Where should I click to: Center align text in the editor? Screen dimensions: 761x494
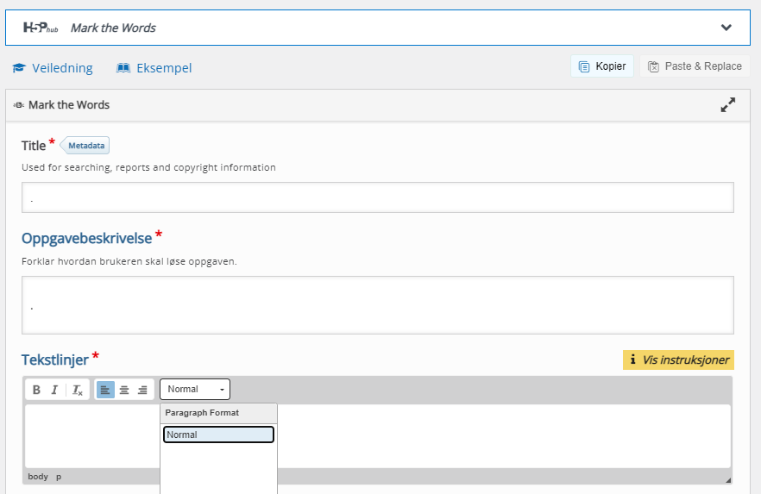(x=124, y=390)
